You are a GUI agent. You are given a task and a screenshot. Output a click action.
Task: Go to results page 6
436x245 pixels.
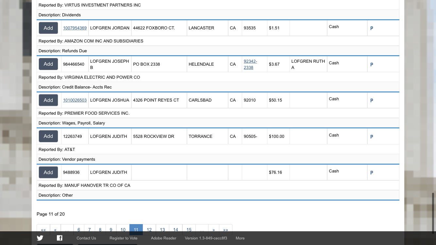[x=79, y=230]
